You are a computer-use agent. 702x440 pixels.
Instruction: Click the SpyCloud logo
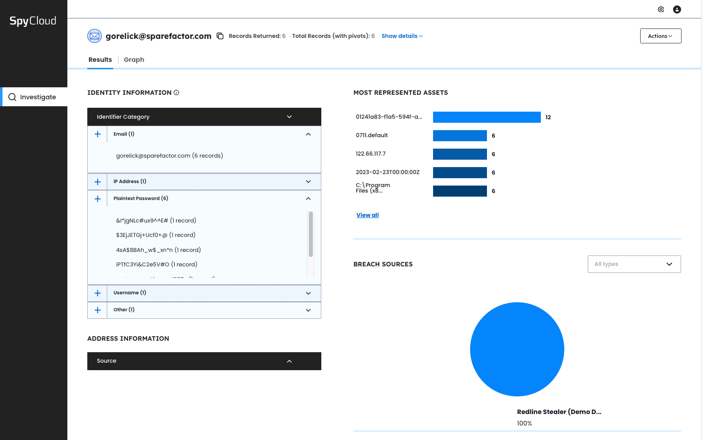(32, 20)
